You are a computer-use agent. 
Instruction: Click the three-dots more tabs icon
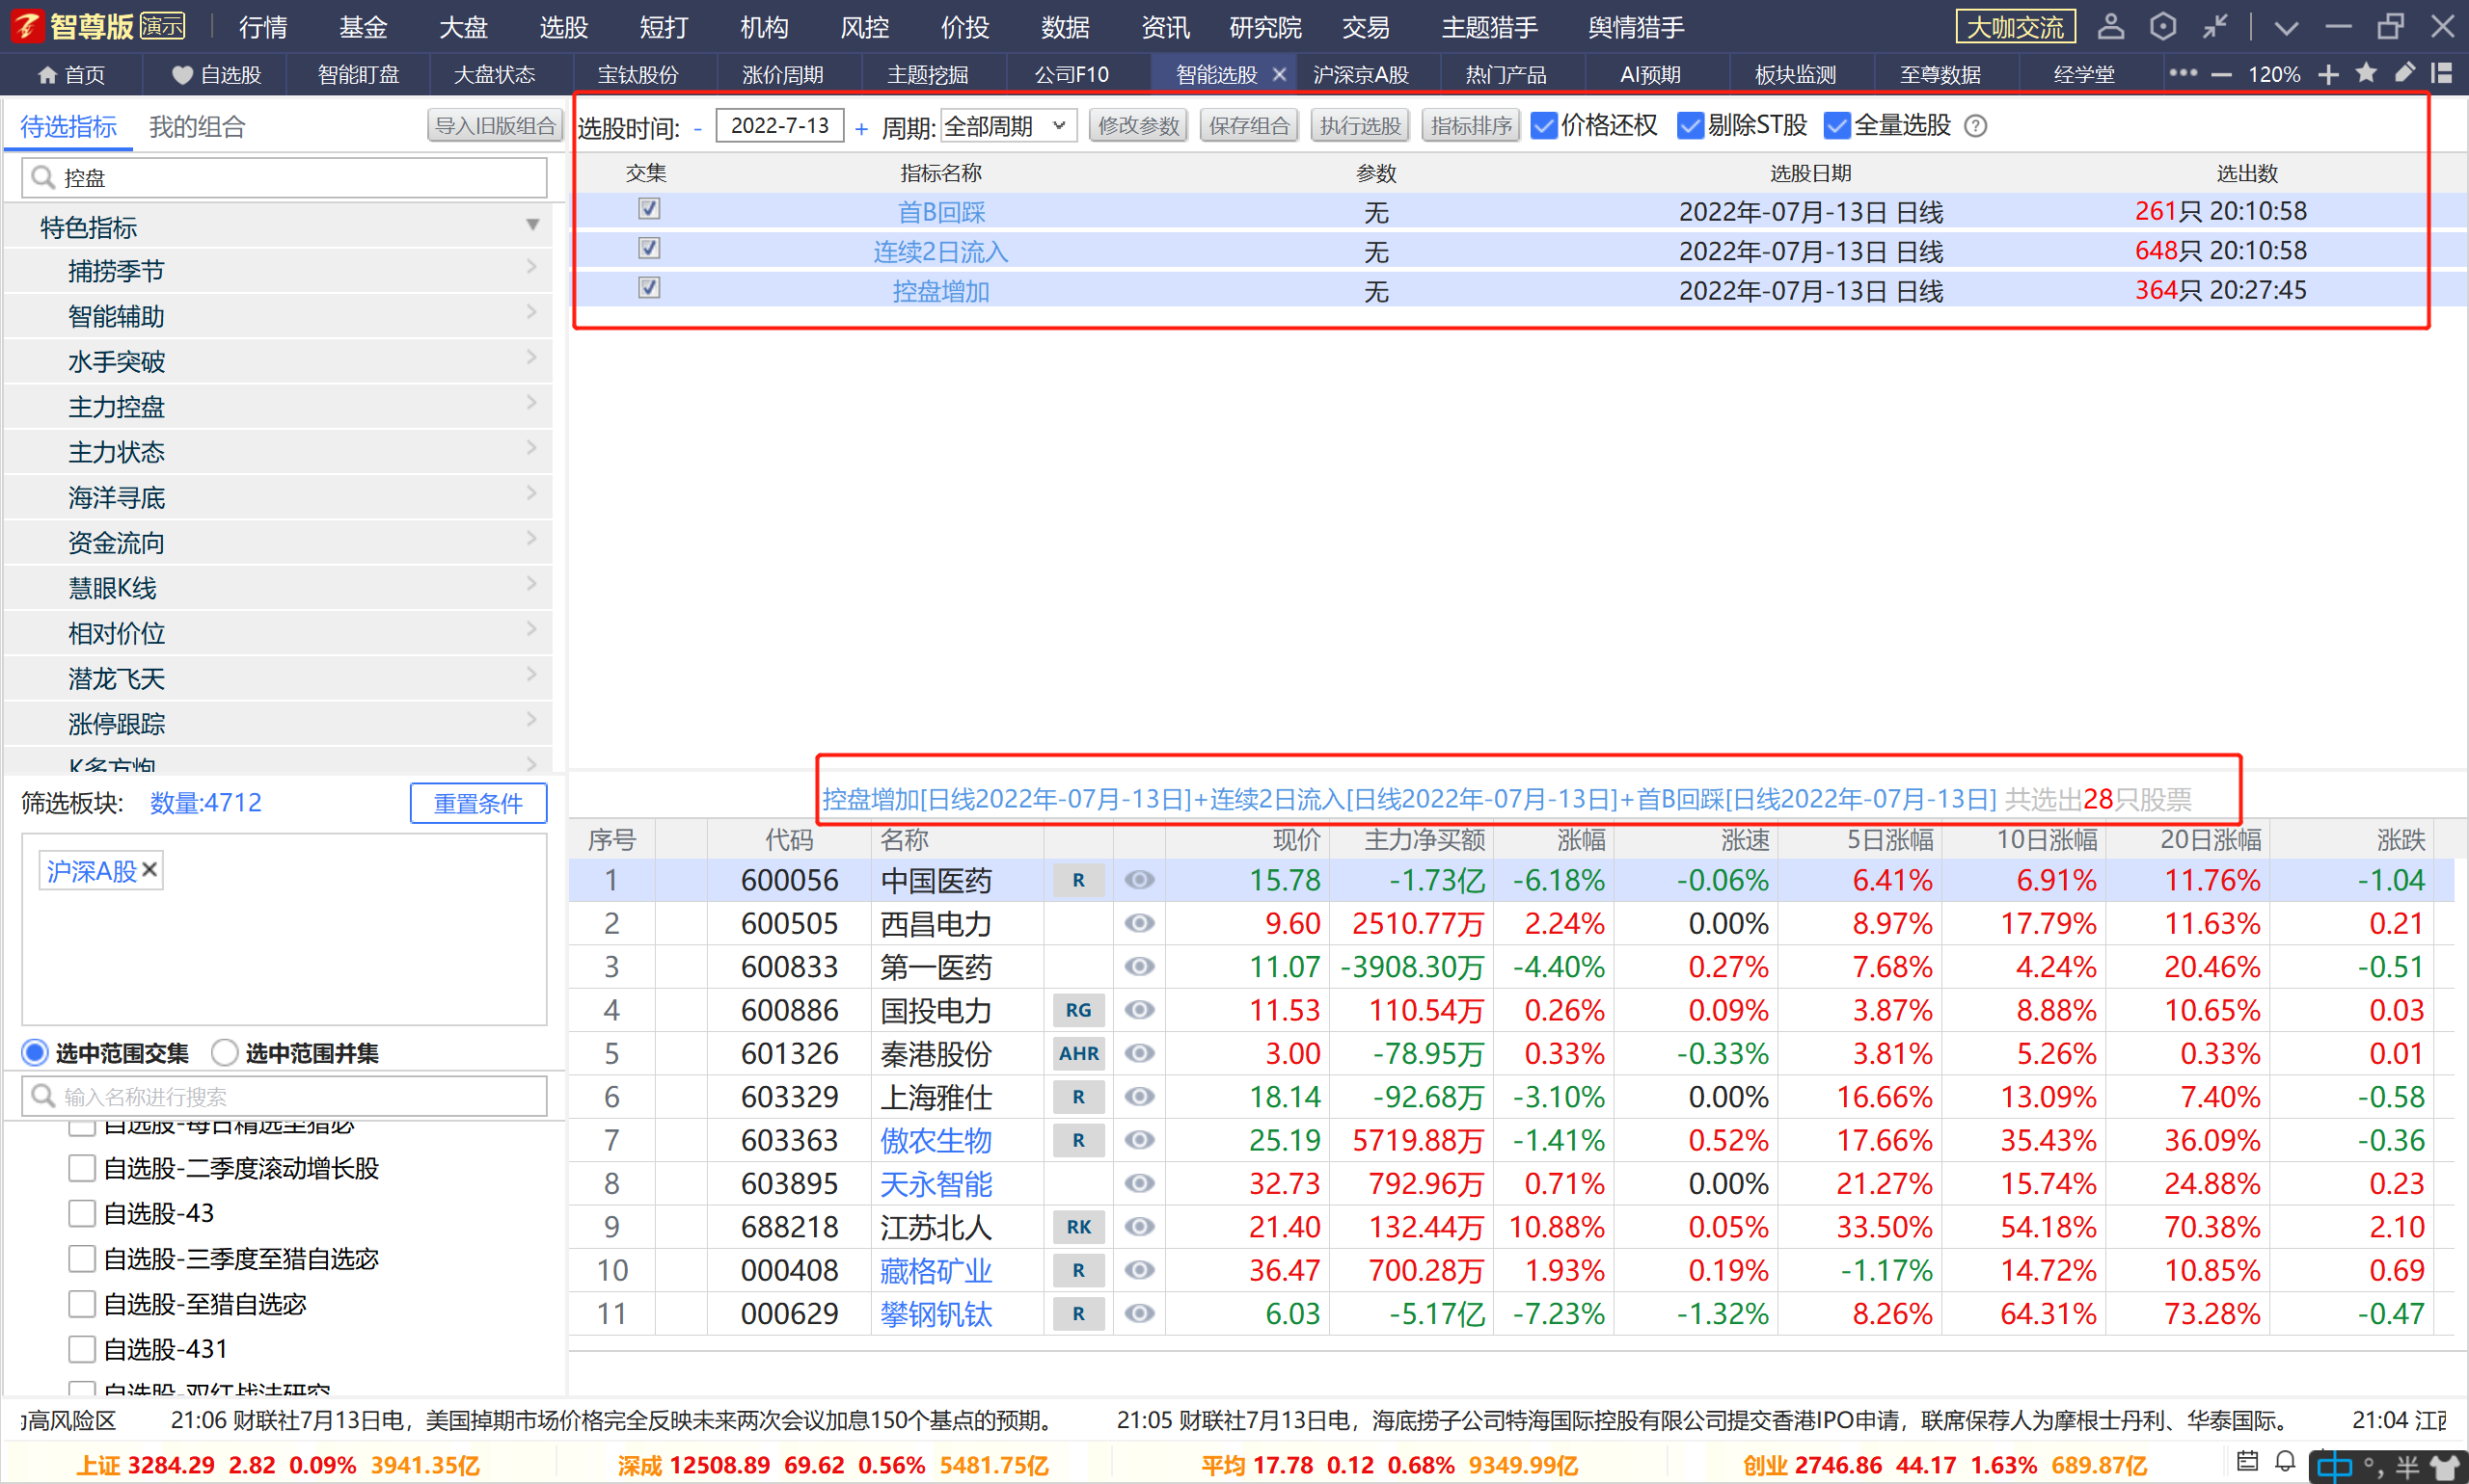coord(2183,73)
